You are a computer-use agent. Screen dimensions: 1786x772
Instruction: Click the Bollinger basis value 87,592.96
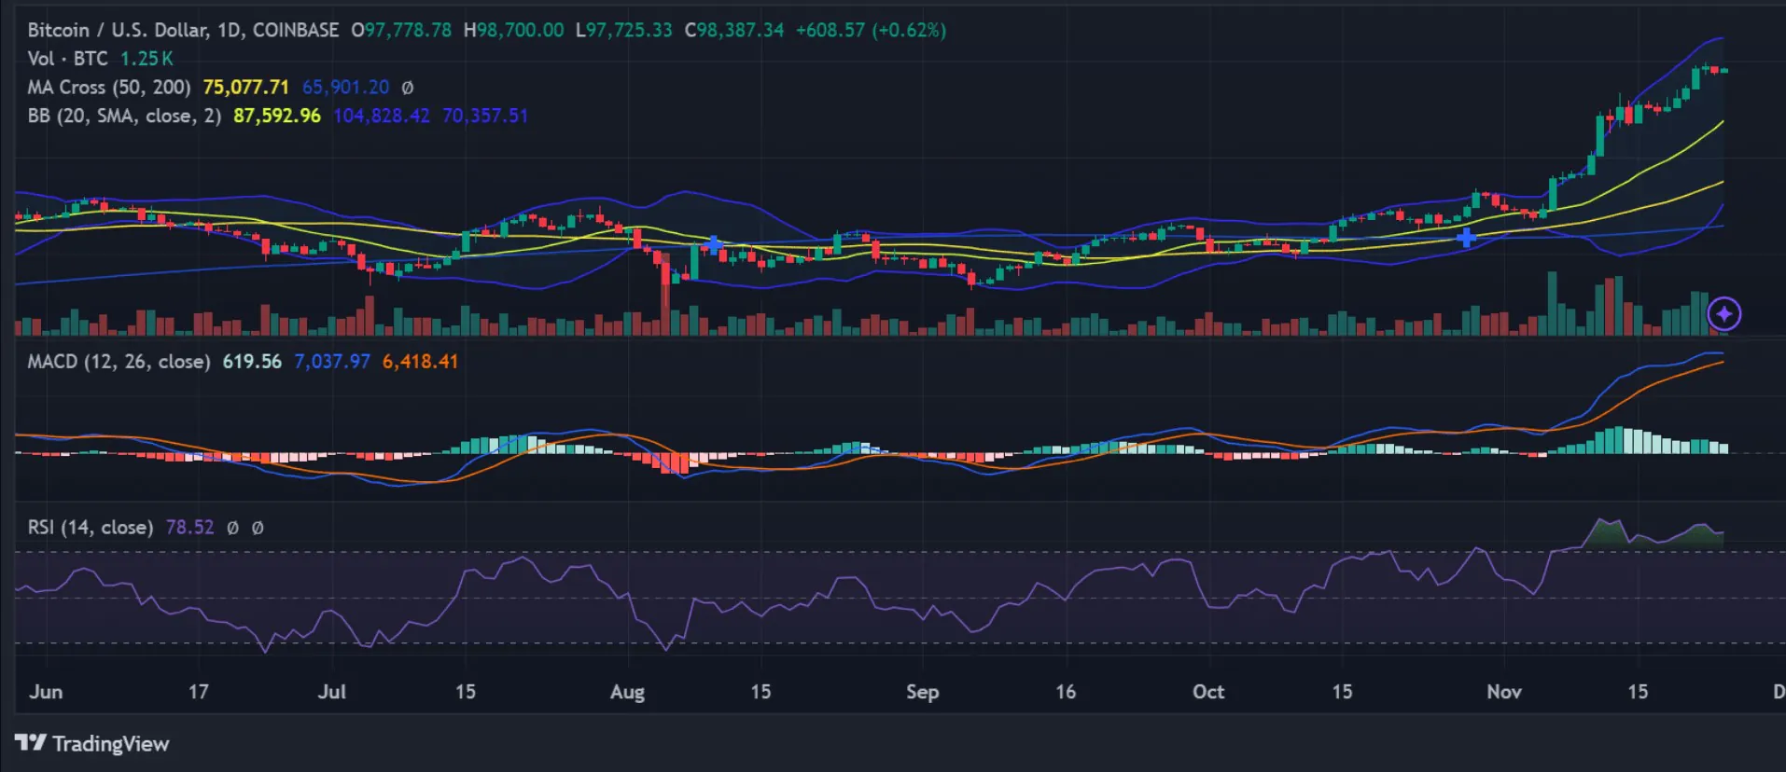tap(277, 116)
